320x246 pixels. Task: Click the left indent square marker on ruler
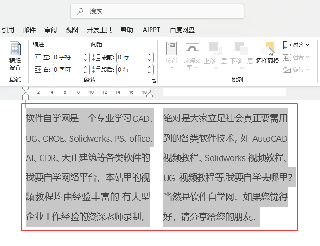(x=26, y=98)
